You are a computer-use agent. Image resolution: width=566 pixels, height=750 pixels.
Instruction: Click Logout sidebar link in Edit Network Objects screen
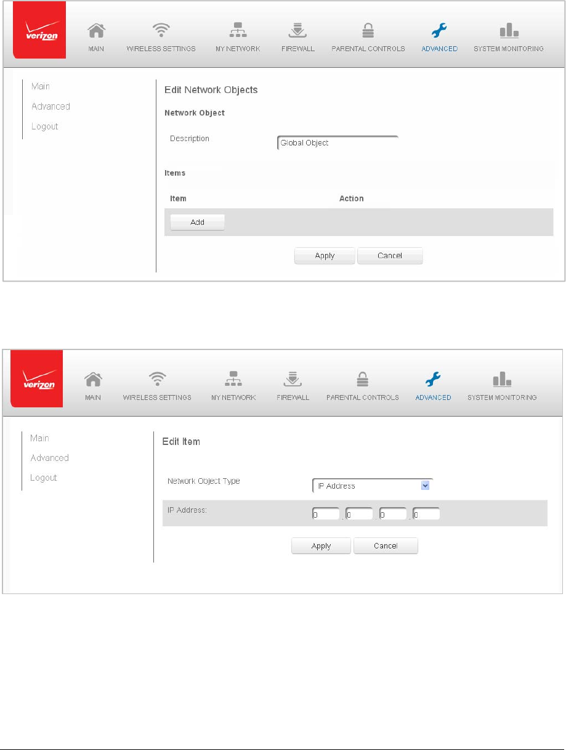tap(44, 126)
